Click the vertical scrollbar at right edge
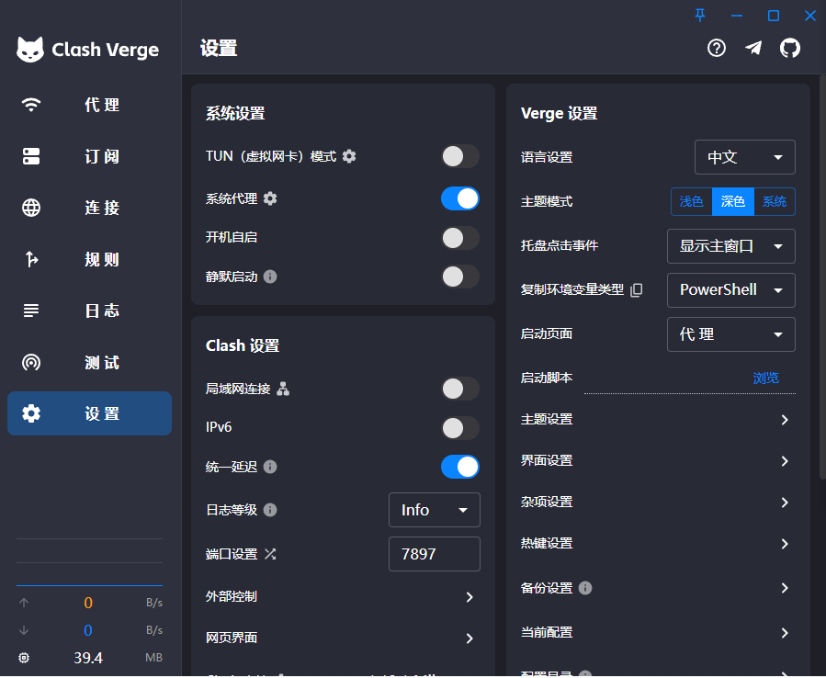Screen dimensions: 826x678 (823, 277)
